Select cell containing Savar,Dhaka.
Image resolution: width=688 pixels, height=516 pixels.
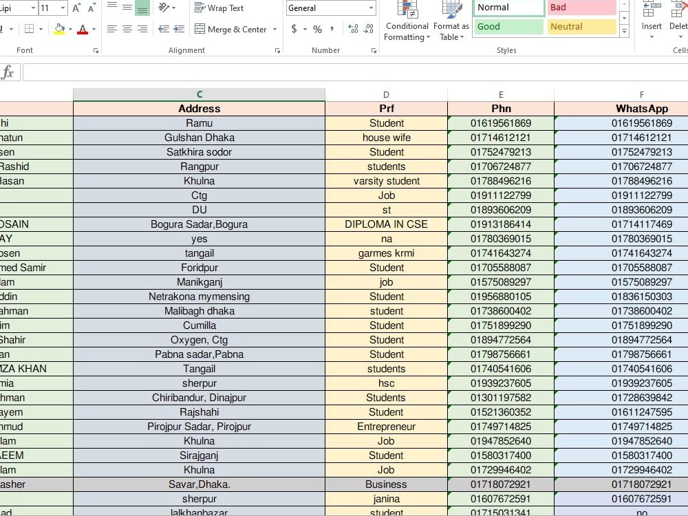200,484
